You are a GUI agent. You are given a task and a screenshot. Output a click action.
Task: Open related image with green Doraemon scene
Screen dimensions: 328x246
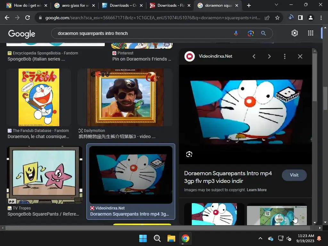(277, 215)
